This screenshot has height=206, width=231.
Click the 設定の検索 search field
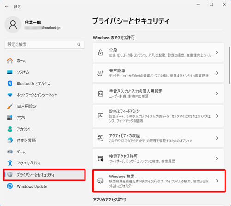pyautogui.click(x=44, y=45)
